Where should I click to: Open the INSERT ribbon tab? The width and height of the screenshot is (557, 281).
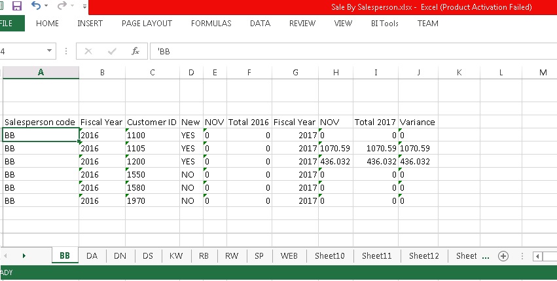pyautogui.click(x=90, y=24)
